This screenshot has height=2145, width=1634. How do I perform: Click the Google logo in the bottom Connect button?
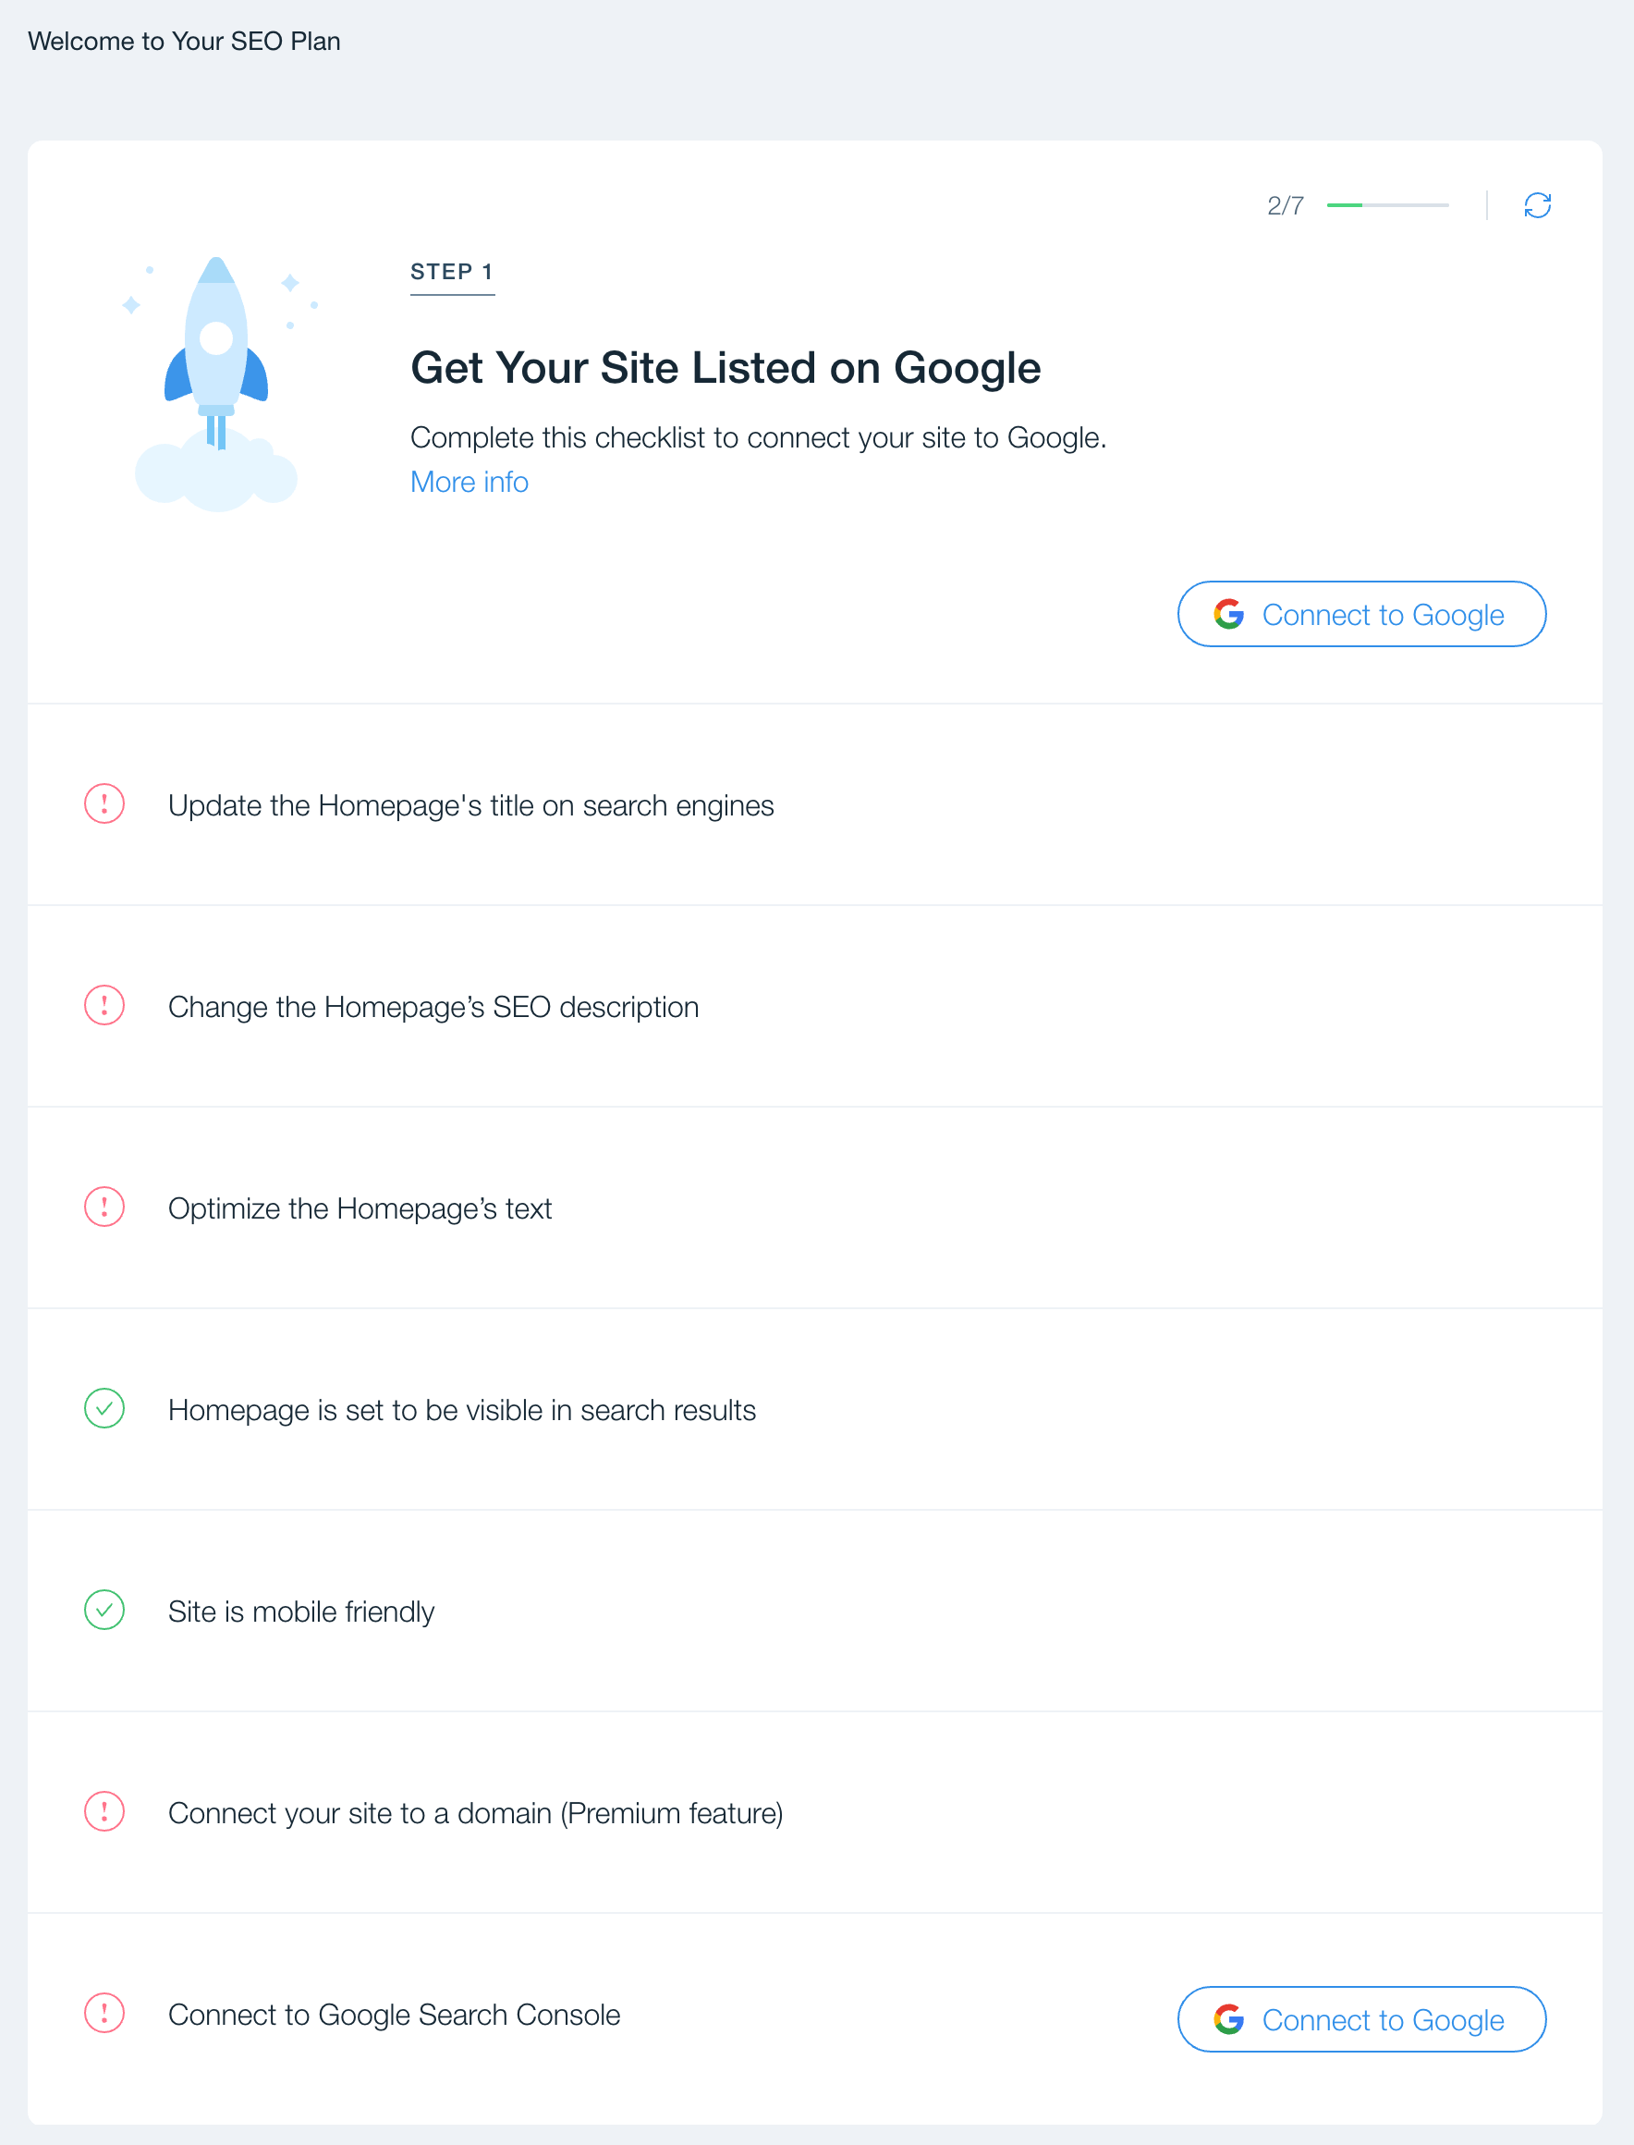point(1228,2019)
